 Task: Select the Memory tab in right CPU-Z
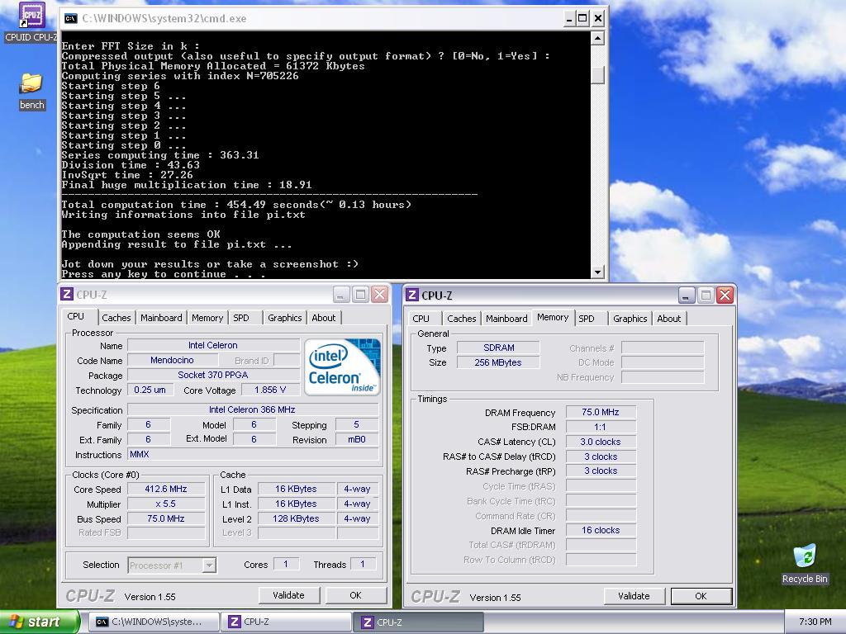[x=553, y=317]
